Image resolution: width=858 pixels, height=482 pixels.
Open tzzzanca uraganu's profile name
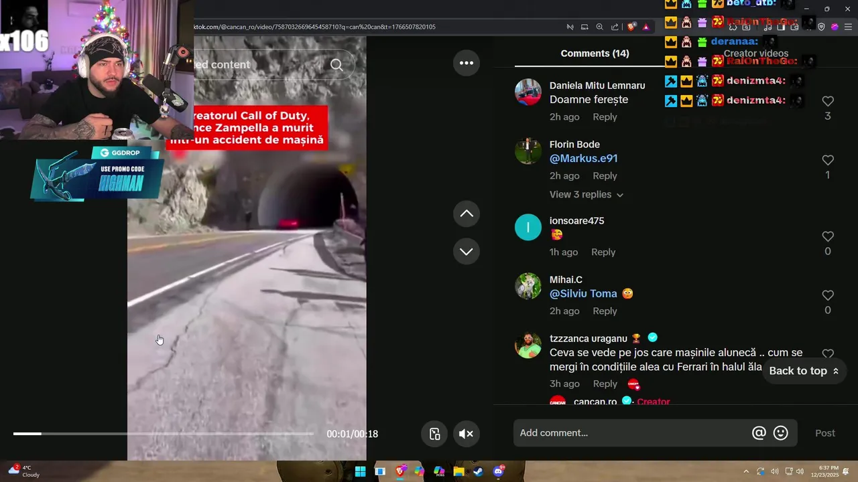tap(589, 339)
